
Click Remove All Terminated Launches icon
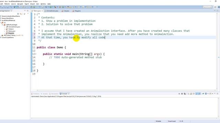185,94
